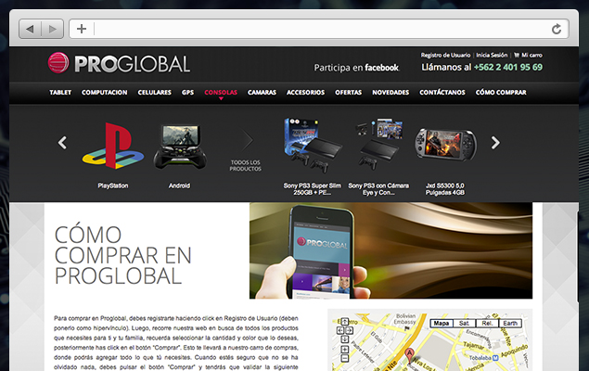
Task: Click the browser forward arrow button
Action: click(52, 29)
